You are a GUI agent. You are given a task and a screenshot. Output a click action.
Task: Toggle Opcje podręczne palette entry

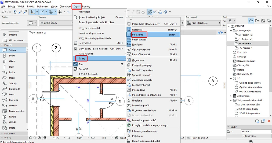153,49
